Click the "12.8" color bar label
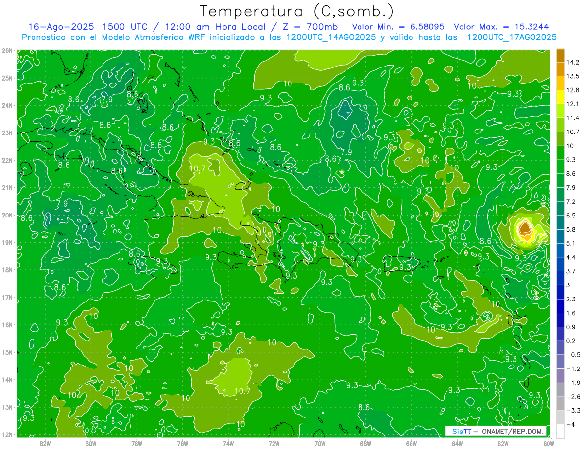Image resolution: width=583 pixels, height=450 pixels. tap(573, 90)
